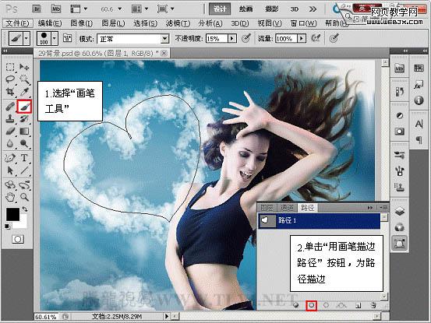Select the Lasso tool
The height and width of the screenshot is (323, 431).
pyautogui.click(x=10, y=79)
